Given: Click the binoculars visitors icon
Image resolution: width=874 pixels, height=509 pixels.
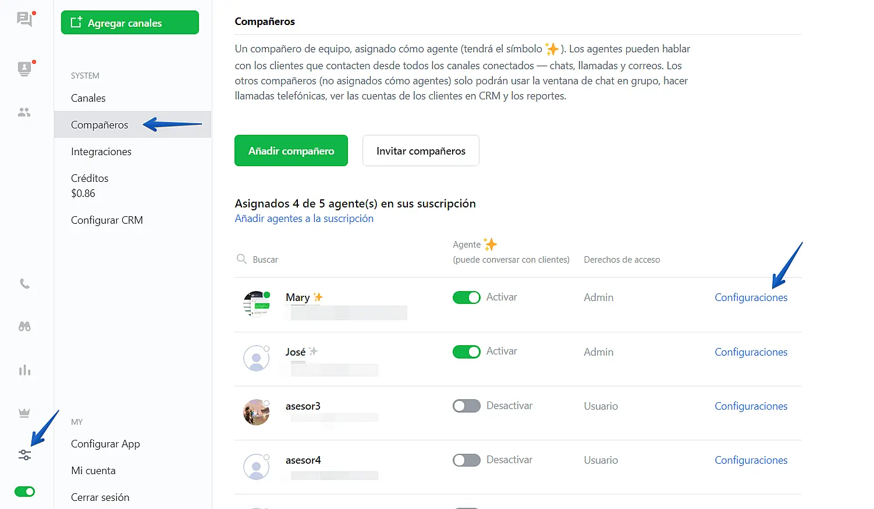Looking at the screenshot, I should click(24, 327).
